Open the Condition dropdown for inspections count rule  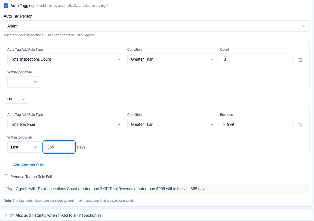173,59
